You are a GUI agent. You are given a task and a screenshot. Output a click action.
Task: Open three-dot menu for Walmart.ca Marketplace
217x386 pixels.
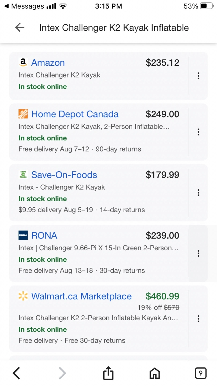tap(198, 319)
